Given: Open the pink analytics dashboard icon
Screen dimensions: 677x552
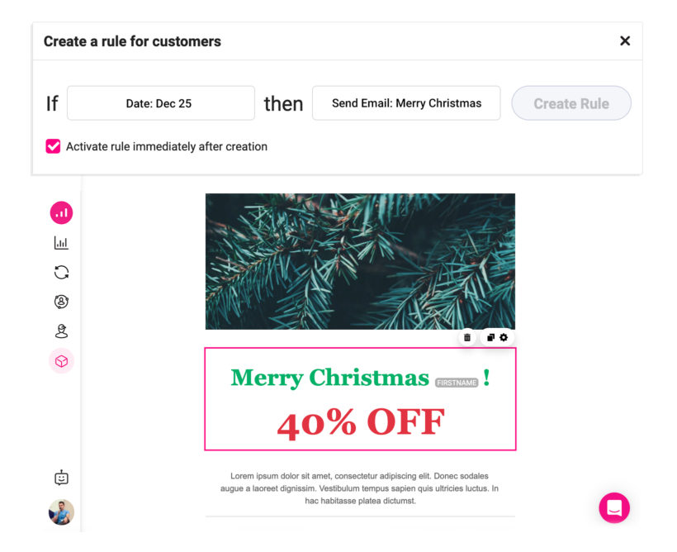Looking at the screenshot, I should pyautogui.click(x=61, y=213).
